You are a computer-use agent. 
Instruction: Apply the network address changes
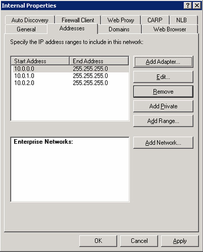(x=180, y=241)
